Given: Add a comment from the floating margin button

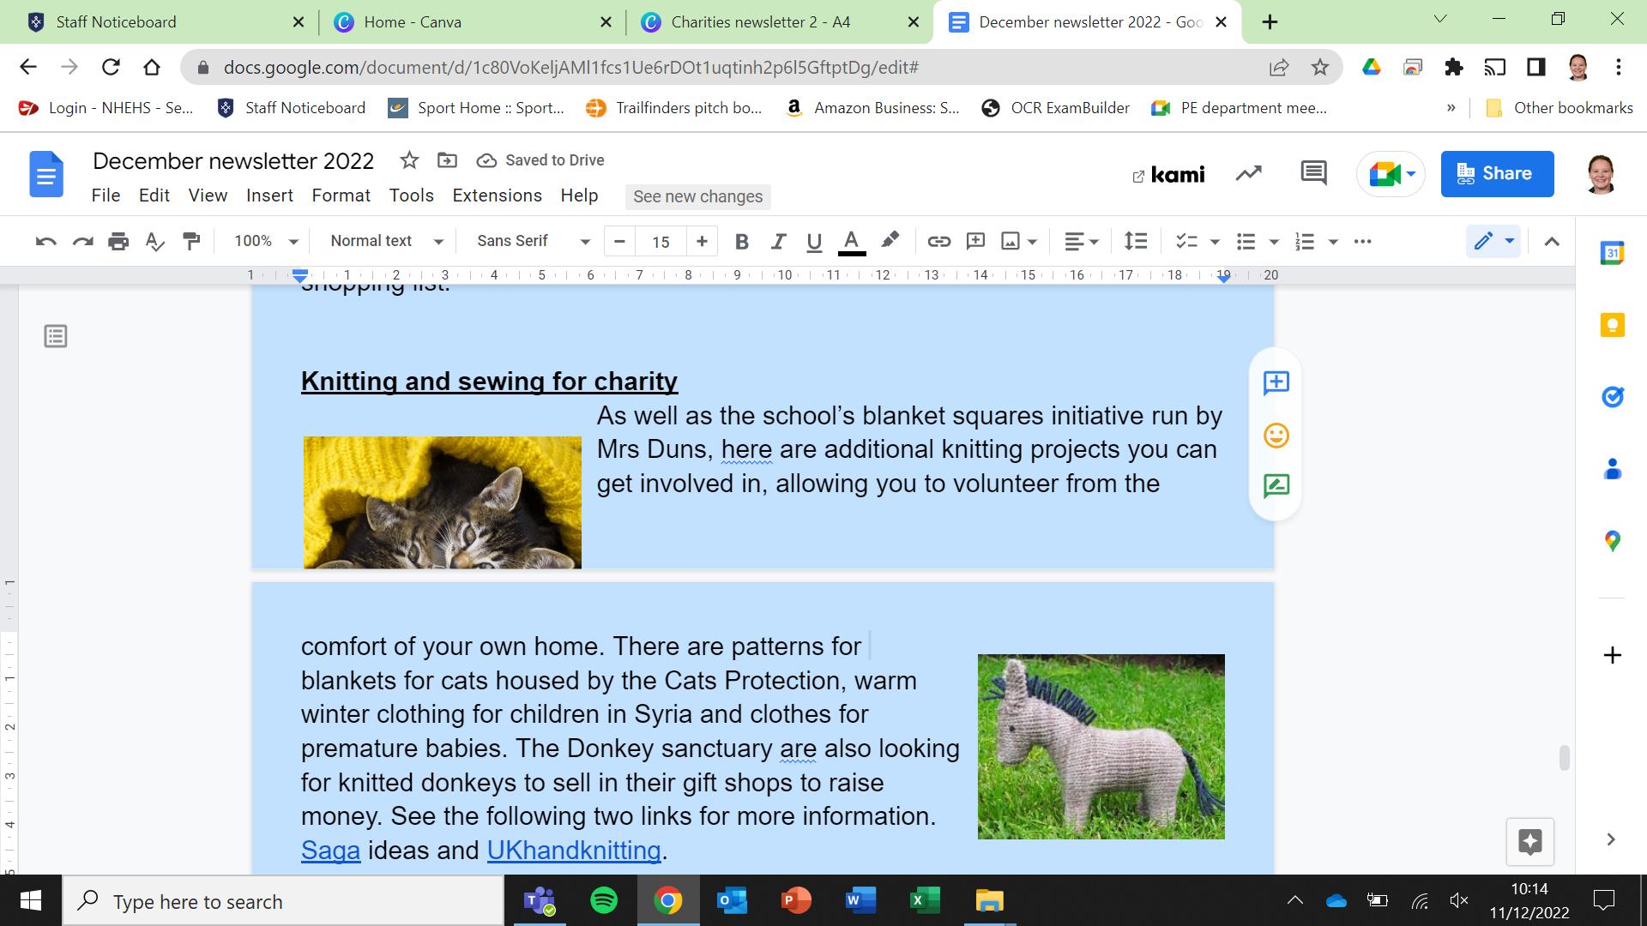Looking at the screenshot, I should pyautogui.click(x=1276, y=382).
